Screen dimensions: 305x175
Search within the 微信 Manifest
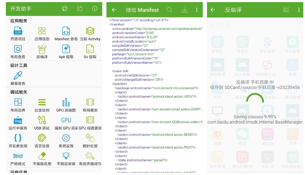coord(169,10)
